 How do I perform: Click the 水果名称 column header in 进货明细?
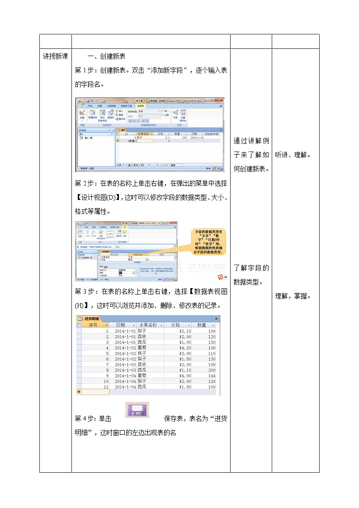point(150,325)
